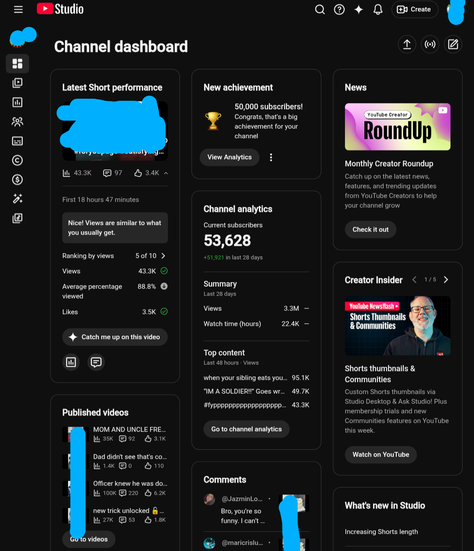Open comment by @JazminLo...
Screen dimensions: 474x551
coord(256,510)
